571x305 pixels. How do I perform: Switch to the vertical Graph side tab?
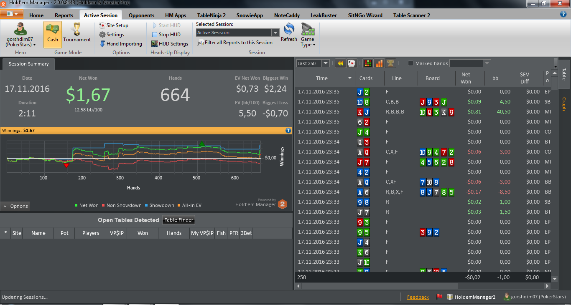(x=564, y=104)
